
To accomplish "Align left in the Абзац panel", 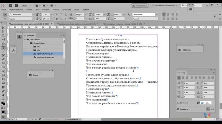I will [x=179, y=77].
